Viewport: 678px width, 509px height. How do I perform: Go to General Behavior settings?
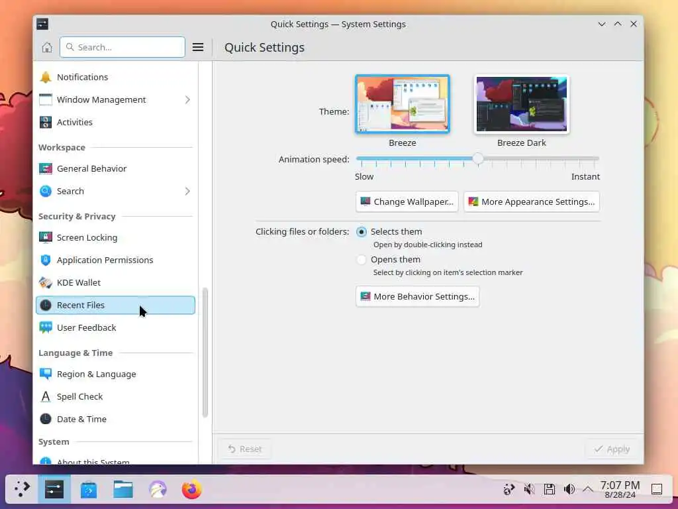click(x=115, y=168)
